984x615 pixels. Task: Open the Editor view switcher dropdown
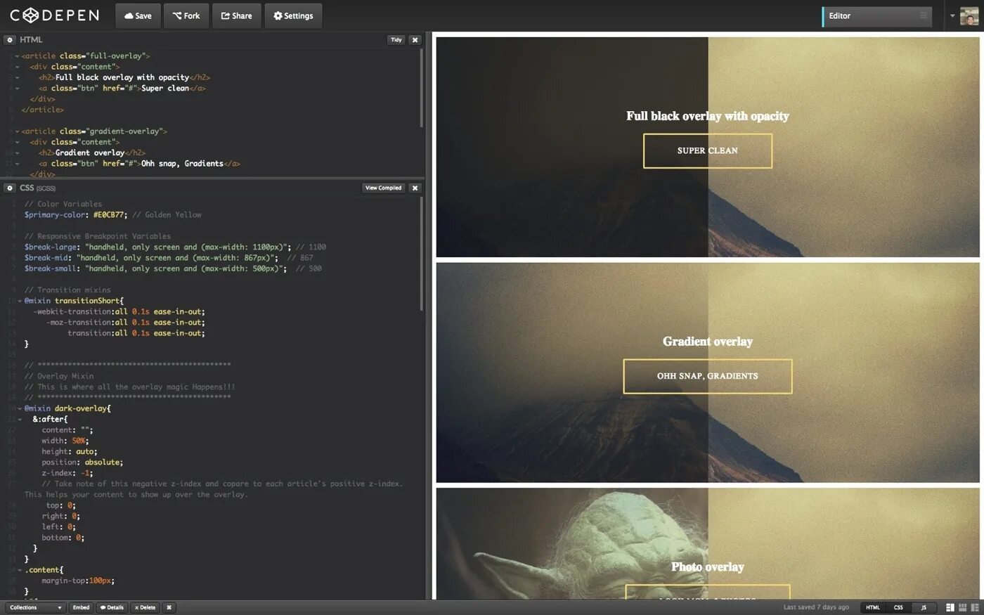point(876,16)
